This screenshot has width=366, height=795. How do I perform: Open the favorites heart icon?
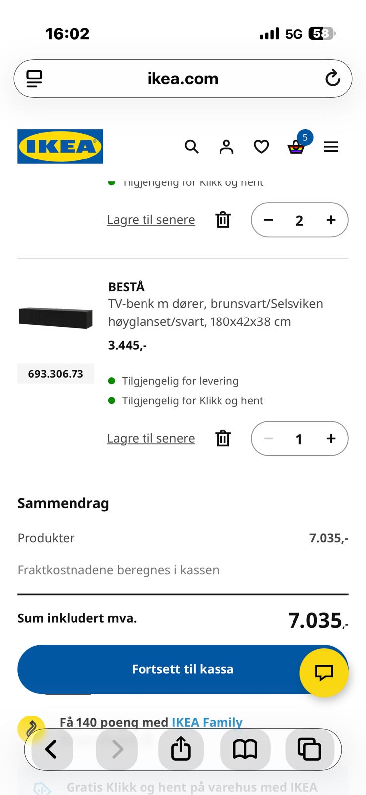pyautogui.click(x=261, y=147)
